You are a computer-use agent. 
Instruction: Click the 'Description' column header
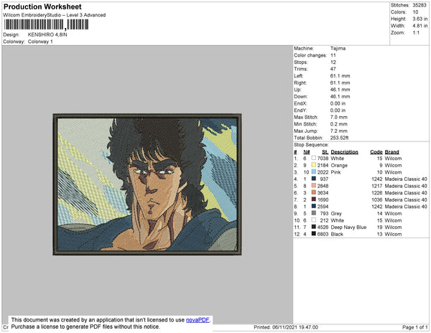tap(344, 152)
